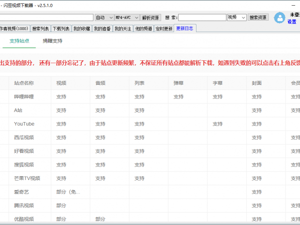This screenshot has height=225, width=300.
Task: Select the 腾讯视频 site row
Action: (x=150, y=206)
